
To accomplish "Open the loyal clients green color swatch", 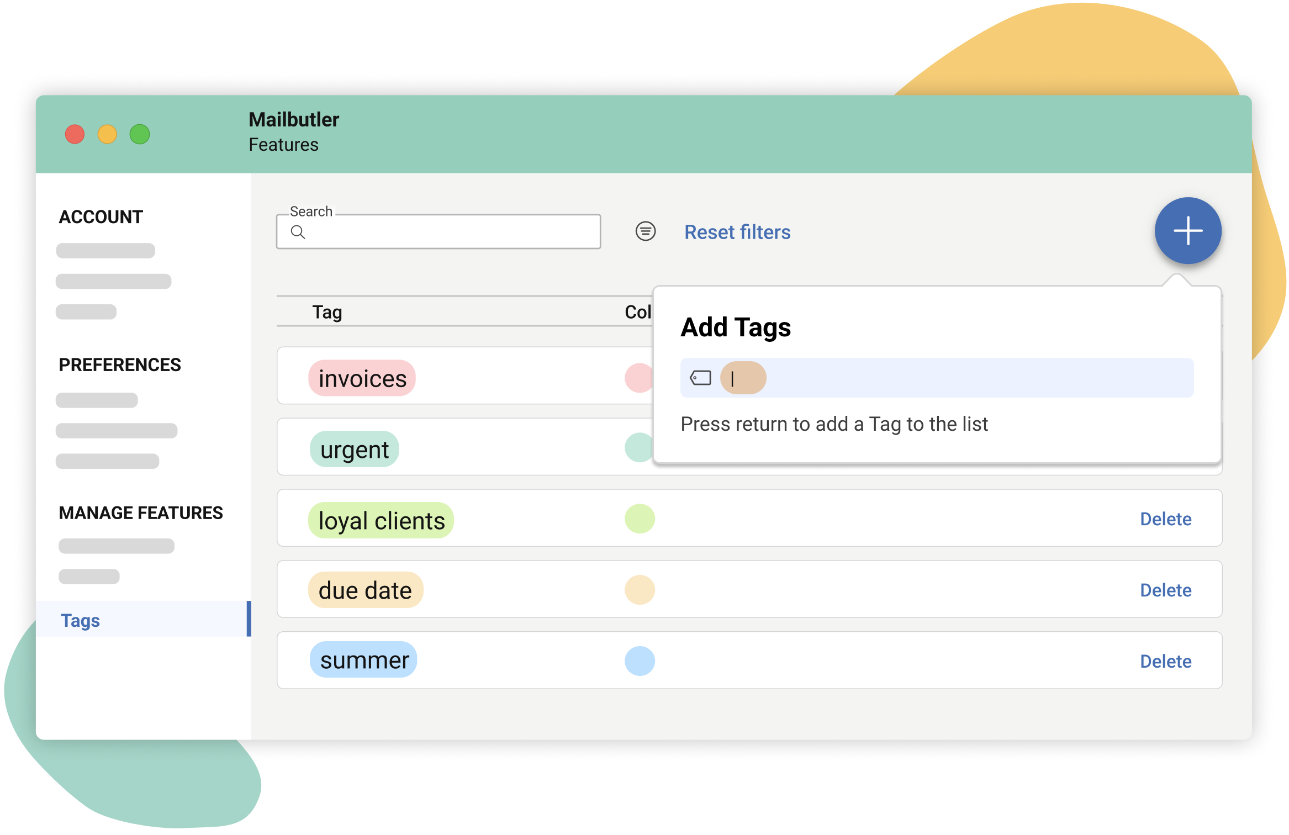I will [640, 519].
